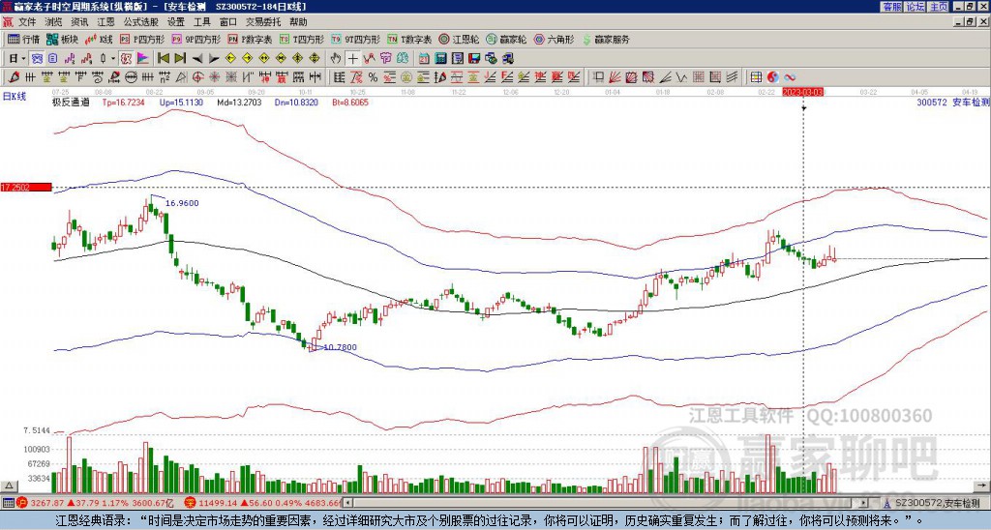This screenshot has height=530, width=991.
Task: Click the 16.9600 high price annotation
Action: [182, 203]
